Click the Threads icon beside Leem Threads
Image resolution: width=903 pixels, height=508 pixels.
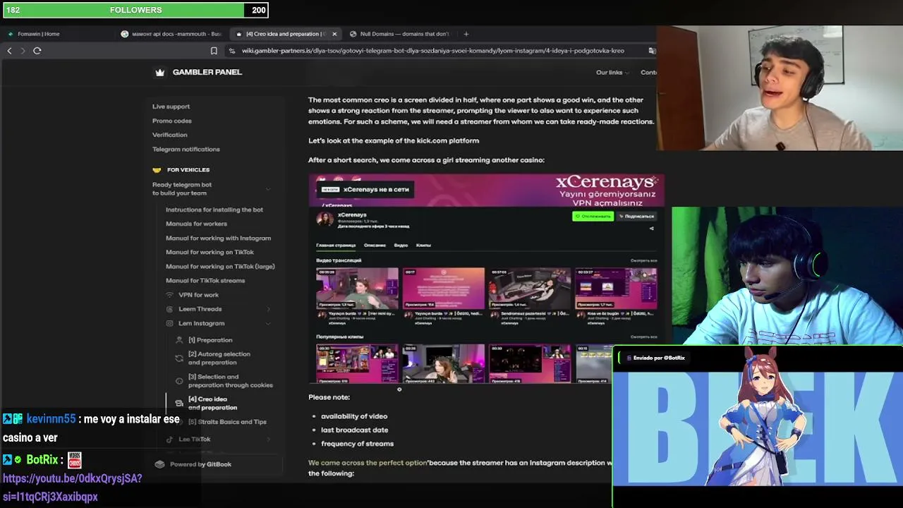pyautogui.click(x=169, y=309)
